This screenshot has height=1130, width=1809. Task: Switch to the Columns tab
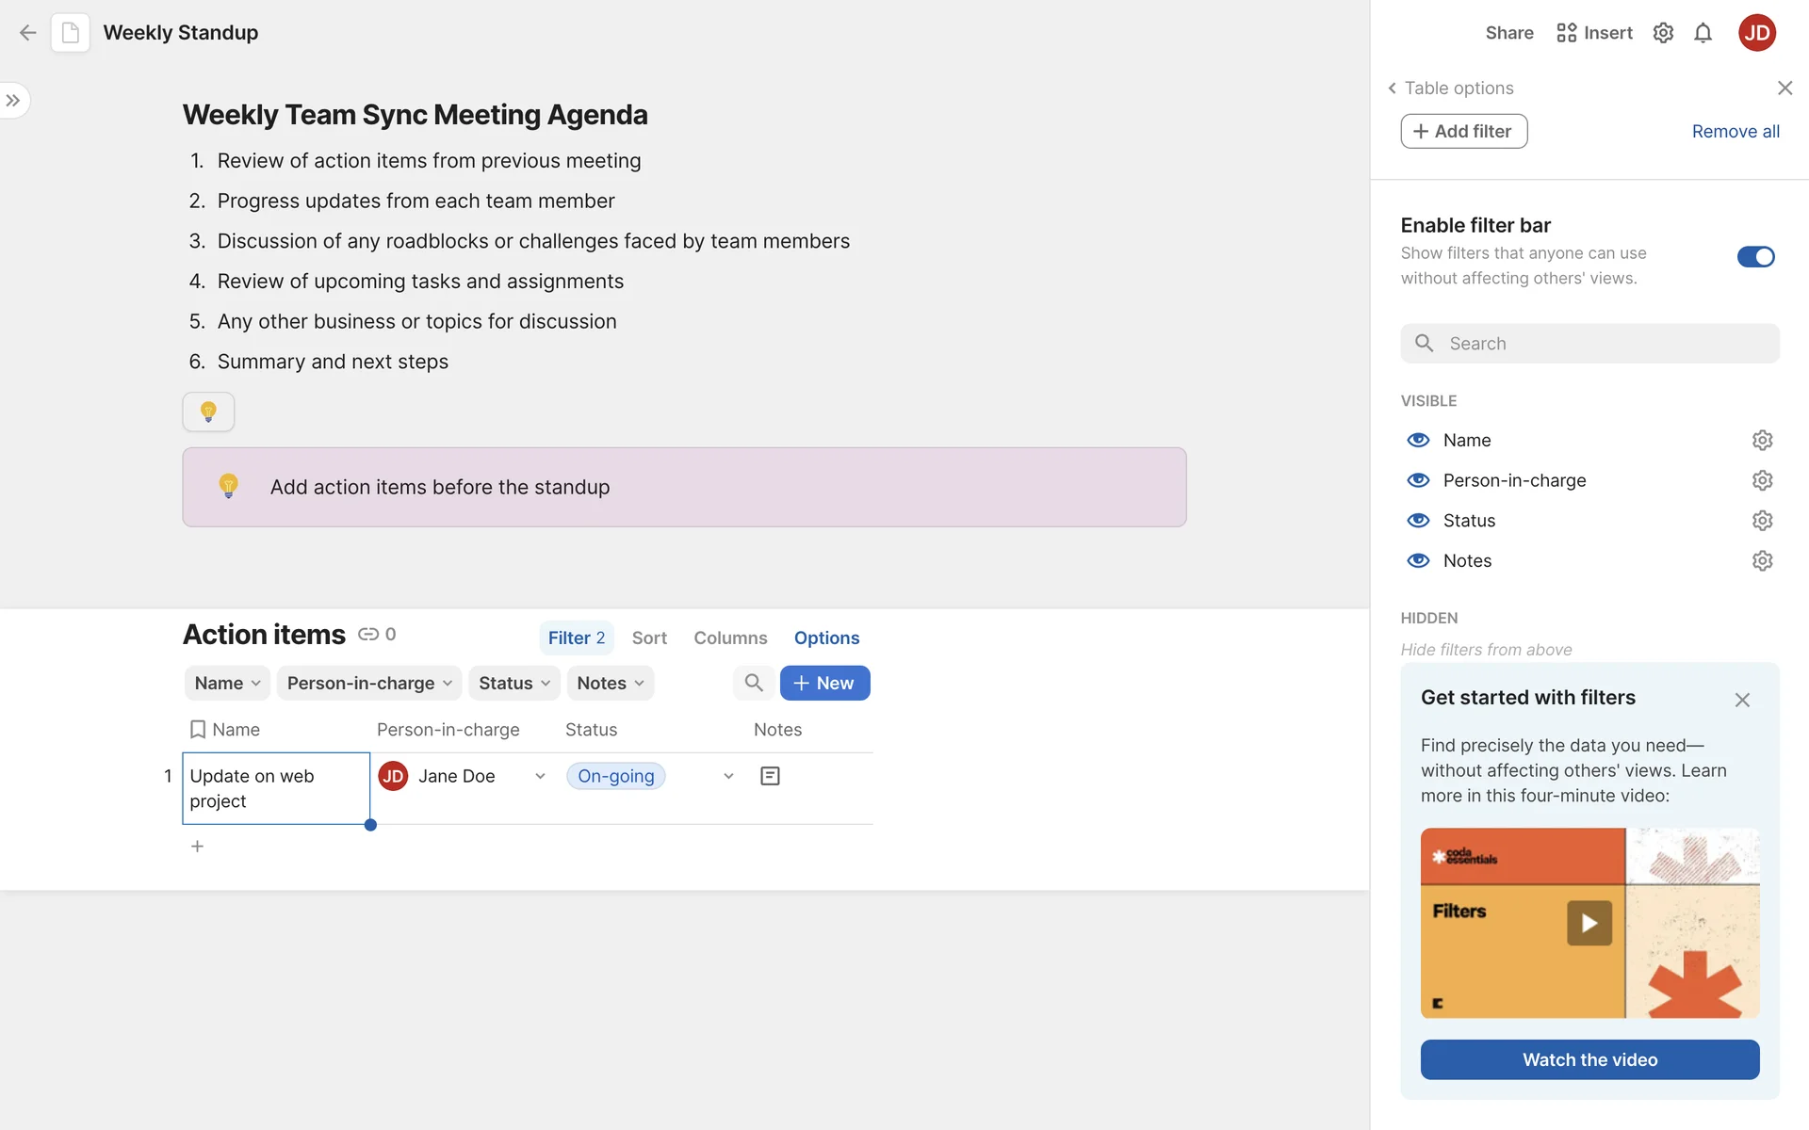(x=730, y=638)
